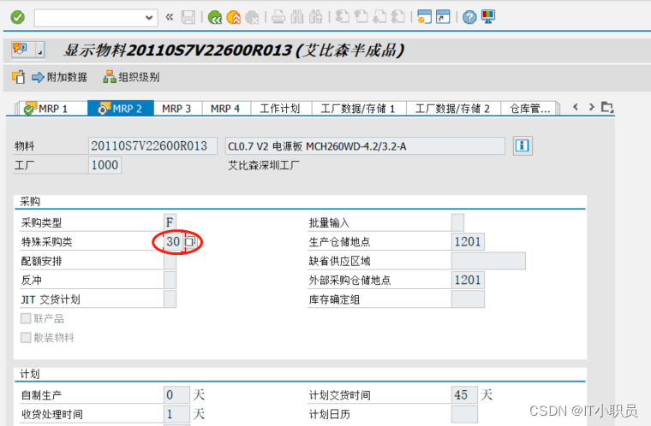Click the 计划交货时间 field showing 45
651x426 pixels.
click(464, 394)
